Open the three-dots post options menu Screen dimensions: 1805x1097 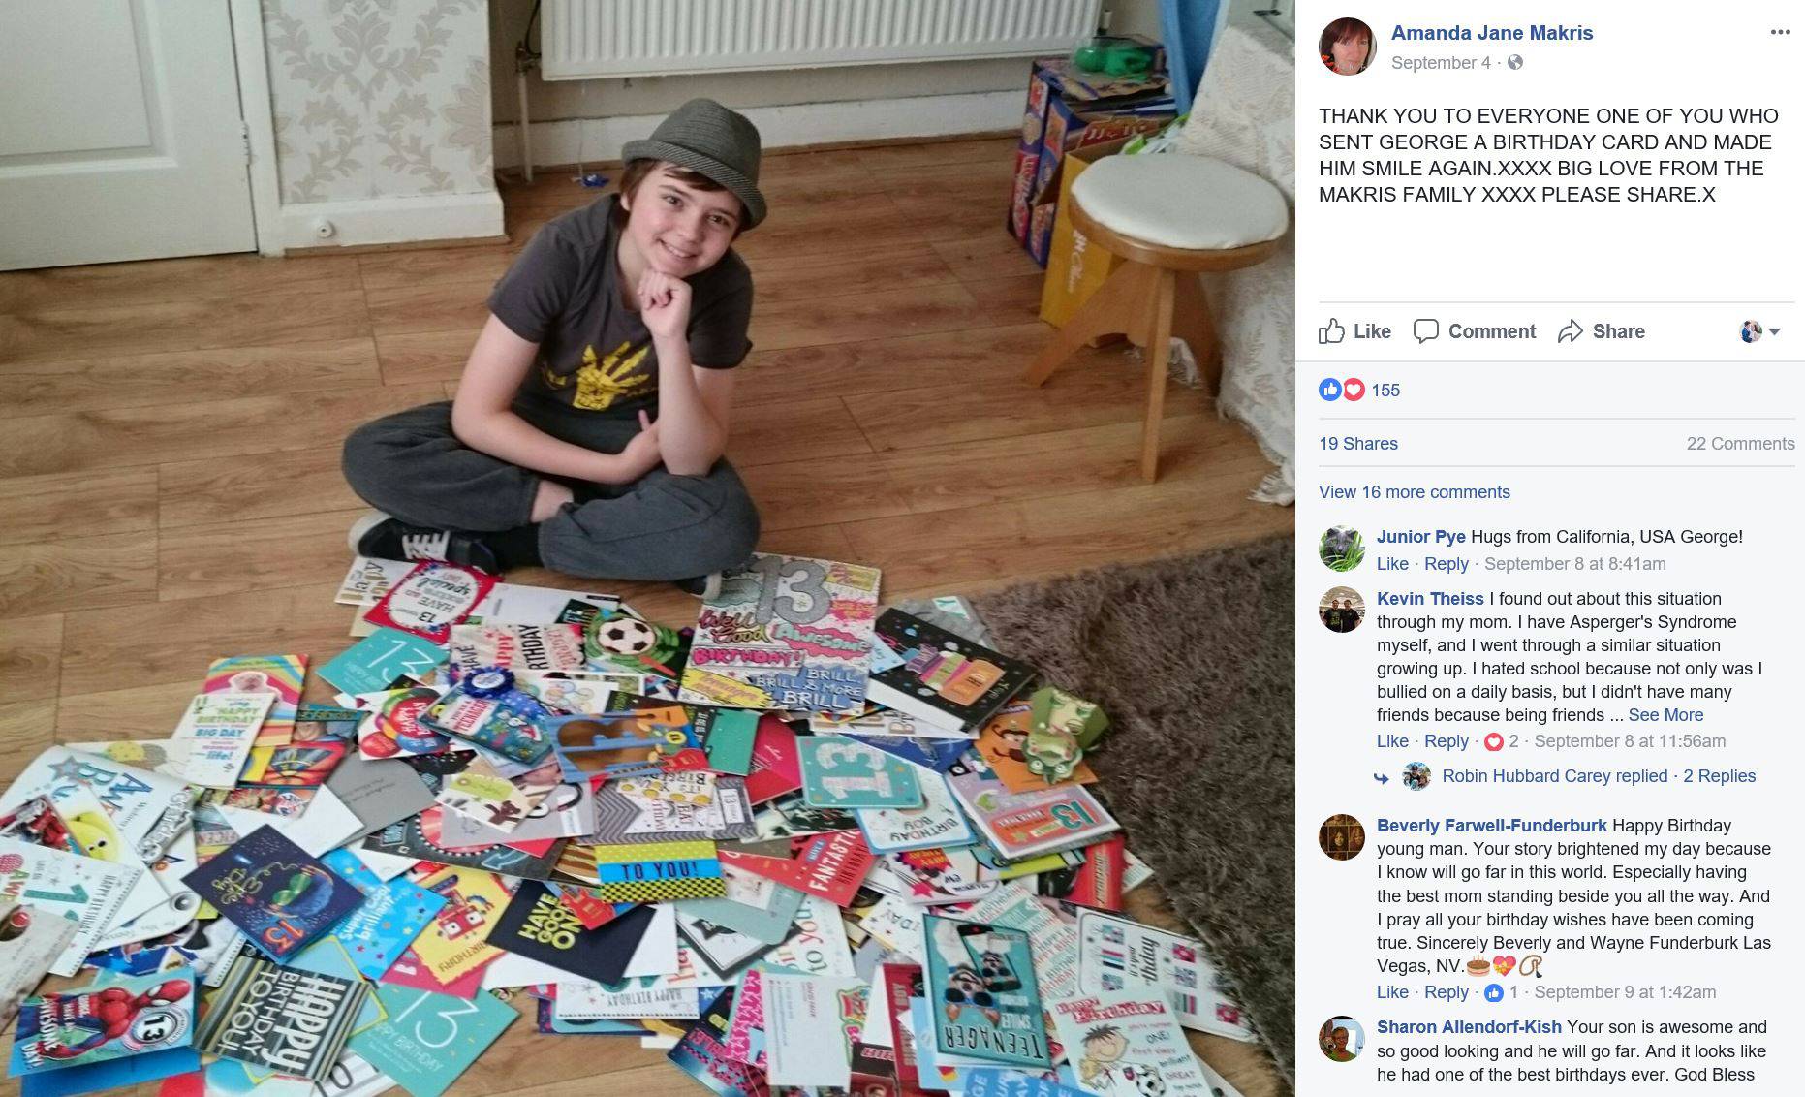click(x=1780, y=32)
